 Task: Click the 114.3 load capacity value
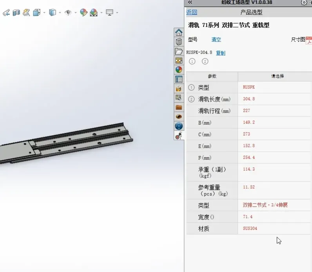[249, 169]
